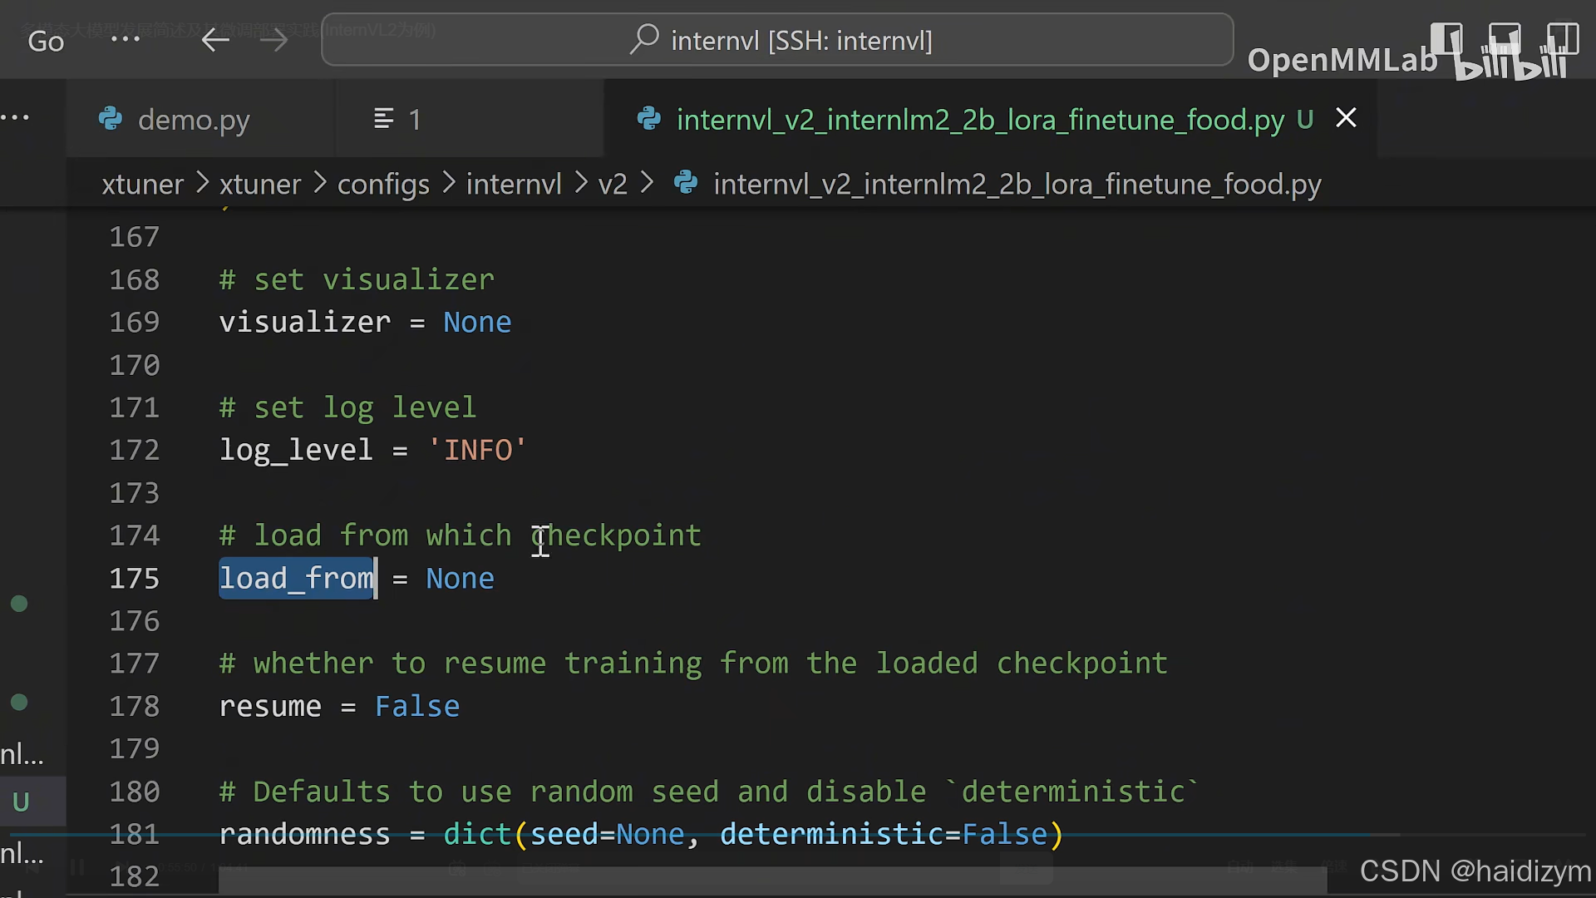Open the side bar more actions ellipsis
Image resolution: width=1596 pixels, height=898 pixels.
15,118
